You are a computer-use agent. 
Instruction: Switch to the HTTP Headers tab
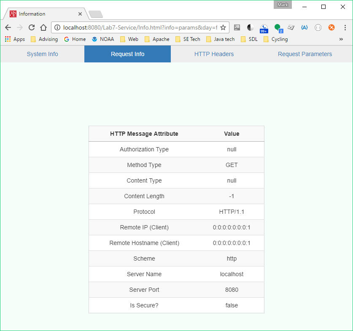point(214,54)
